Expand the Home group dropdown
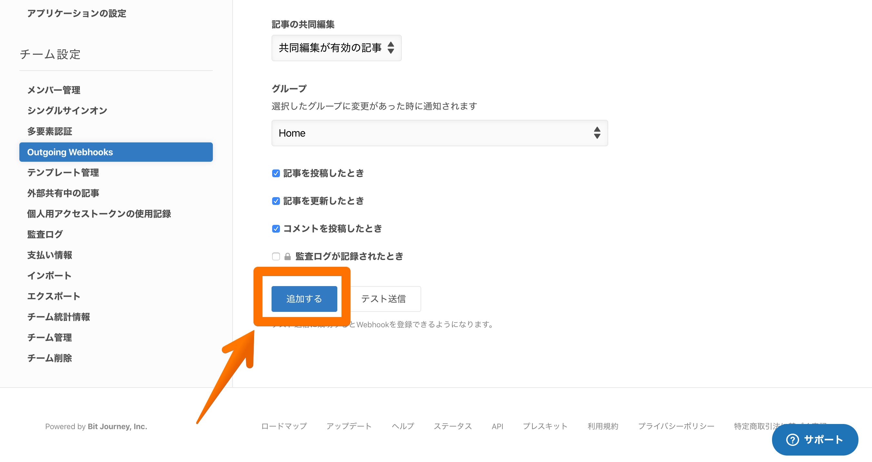The image size is (872, 462). 439,133
